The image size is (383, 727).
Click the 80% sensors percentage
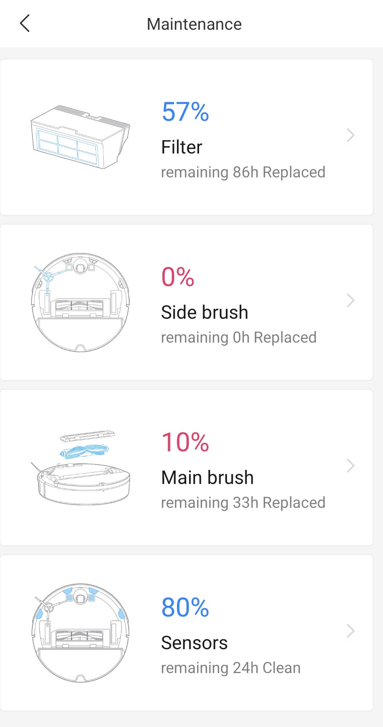click(x=185, y=607)
